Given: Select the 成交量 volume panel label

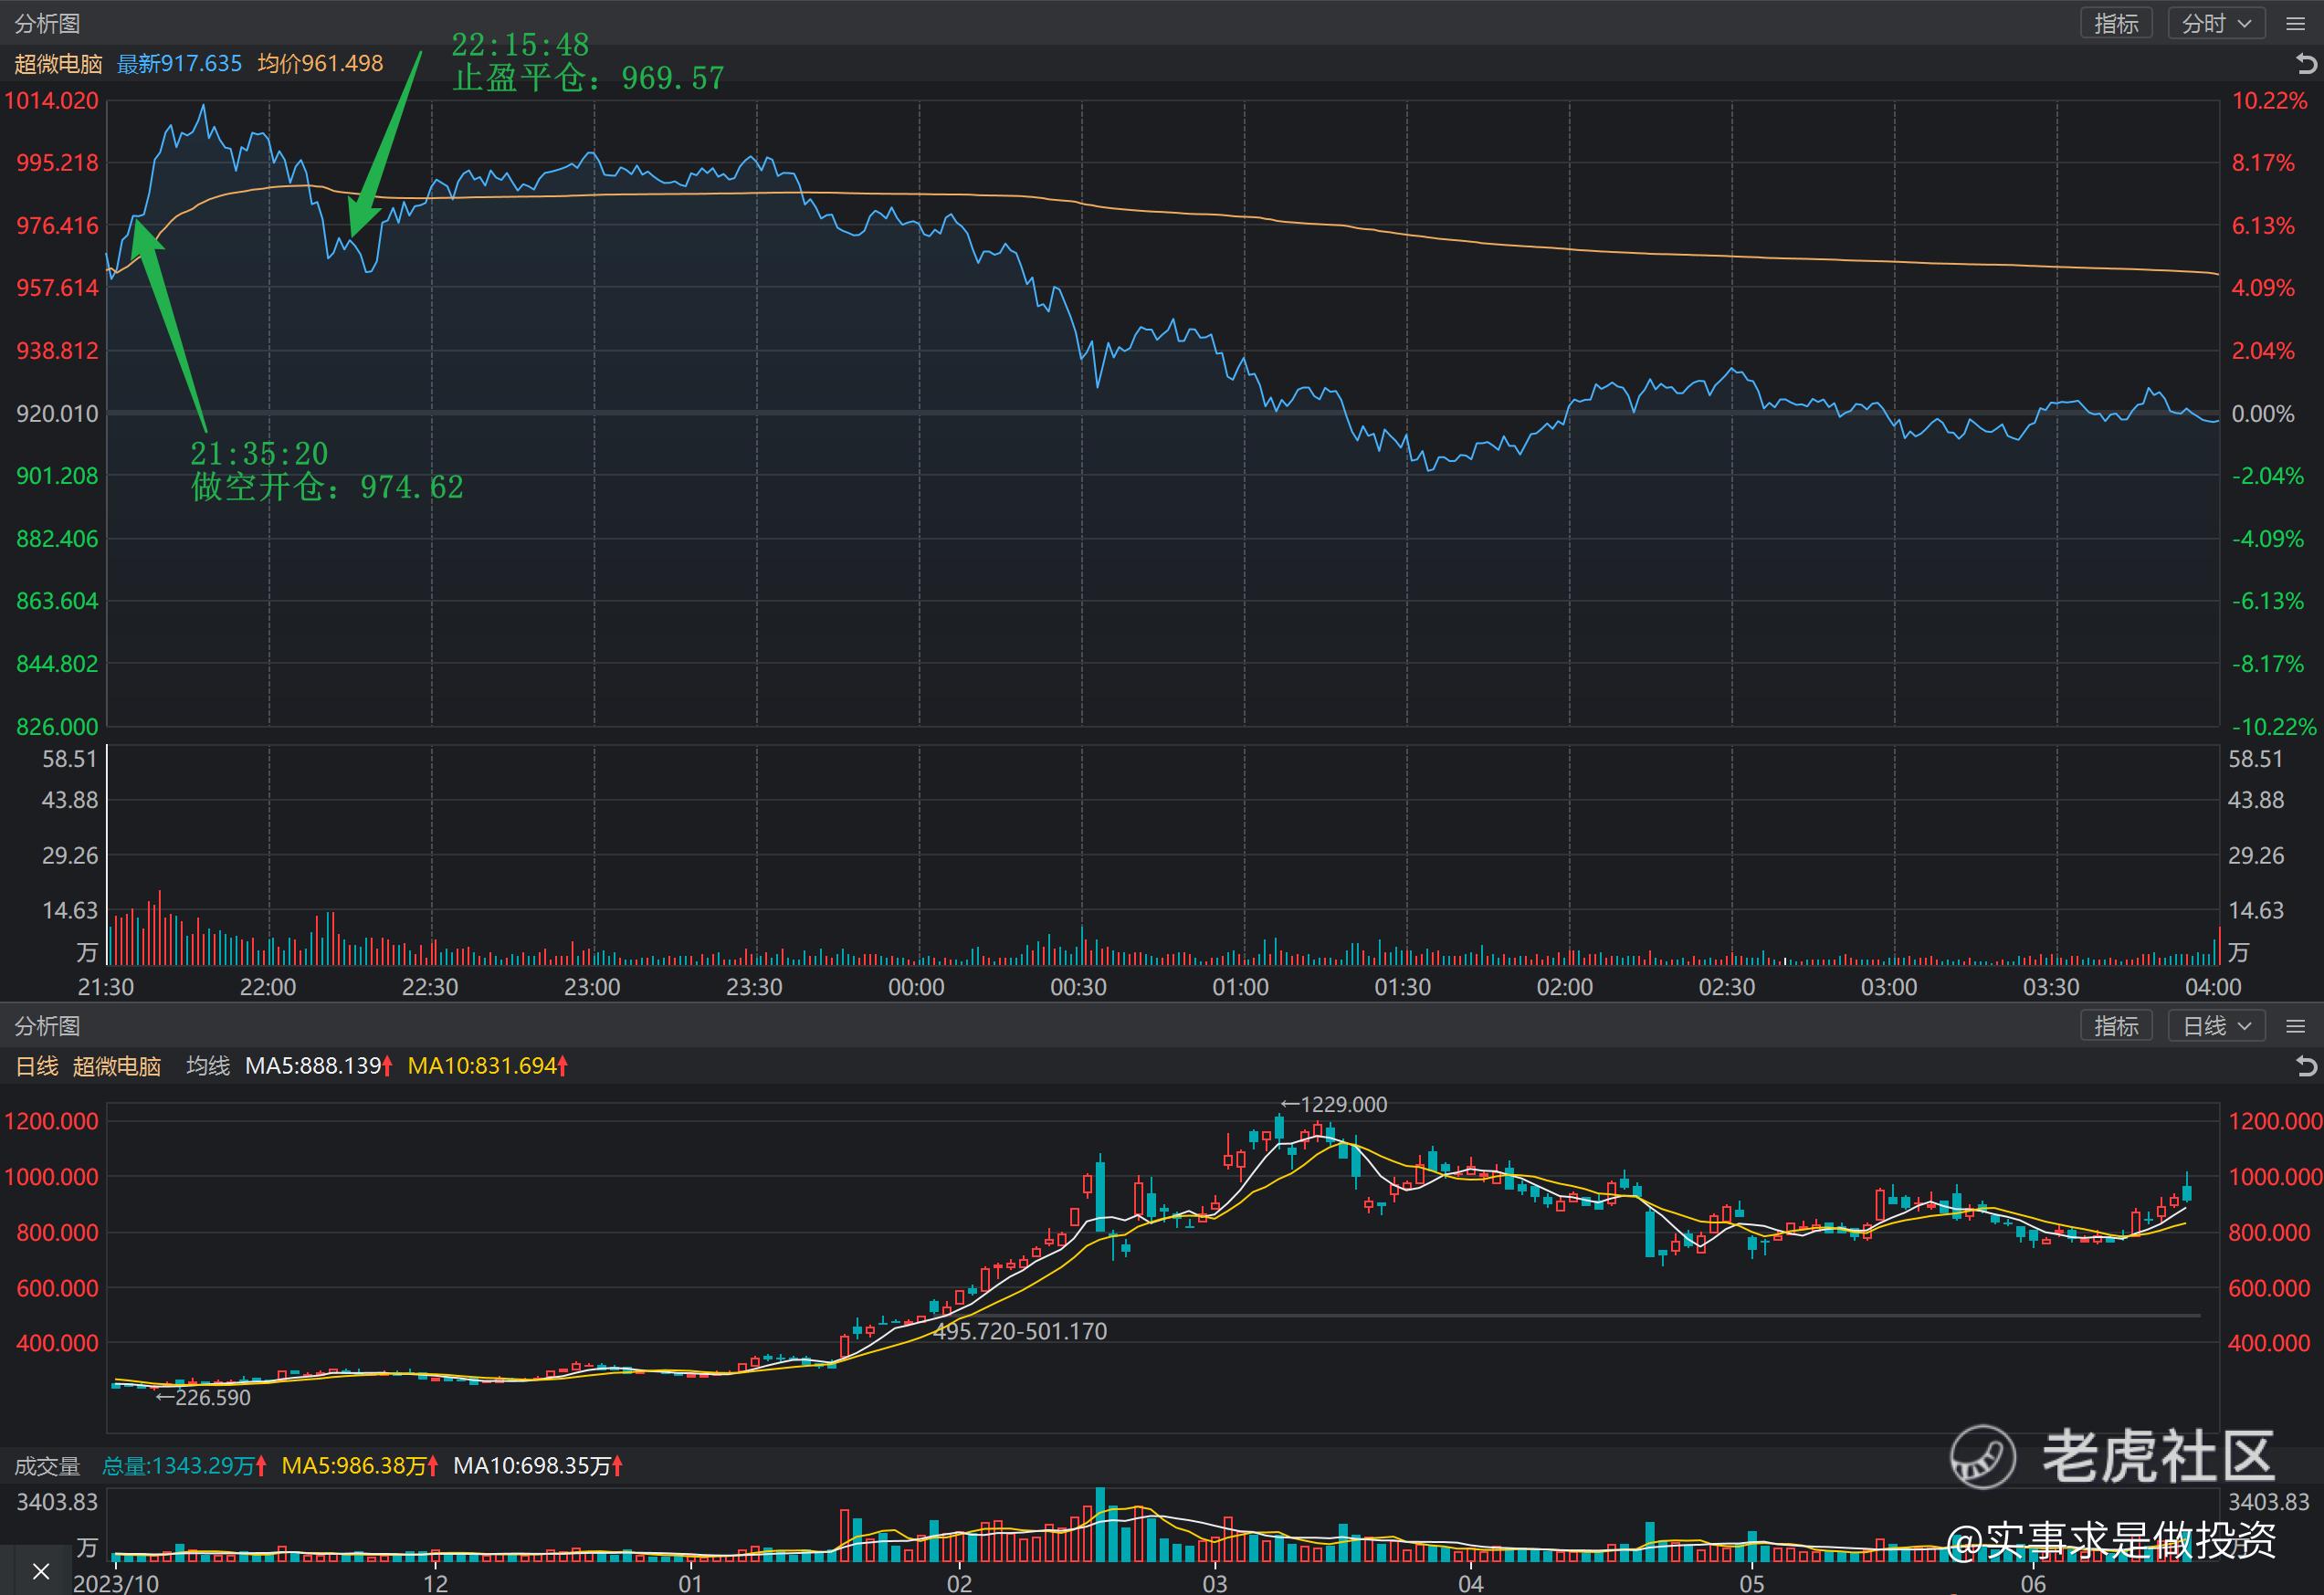Looking at the screenshot, I should click(x=47, y=1466).
